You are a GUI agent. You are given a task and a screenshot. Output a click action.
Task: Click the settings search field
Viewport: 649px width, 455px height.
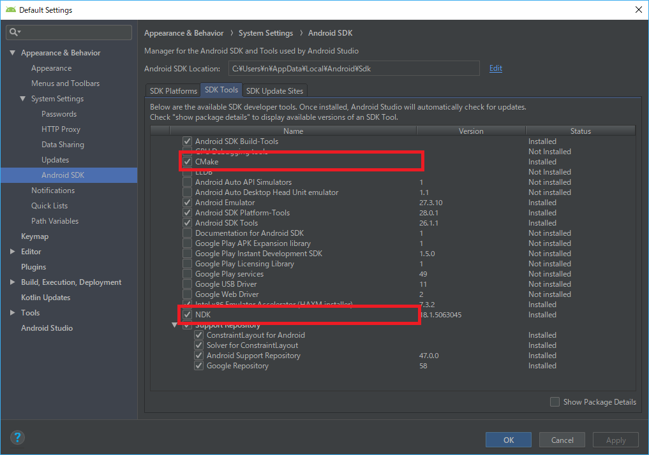(x=69, y=32)
